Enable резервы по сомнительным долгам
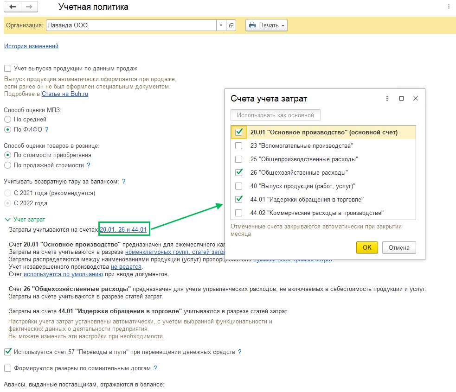Image resolution: width=456 pixels, height=392 pixels. [8, 368]
